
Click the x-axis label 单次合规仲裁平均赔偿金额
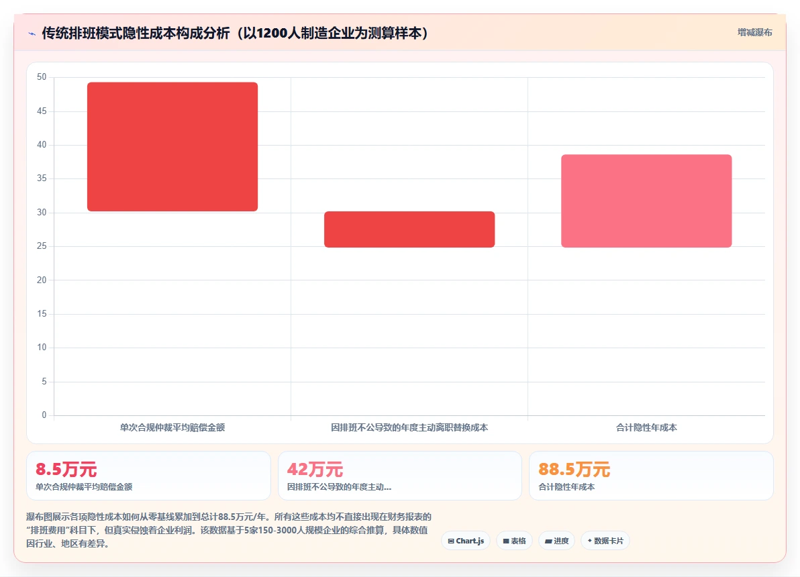[x=172, y=427]
